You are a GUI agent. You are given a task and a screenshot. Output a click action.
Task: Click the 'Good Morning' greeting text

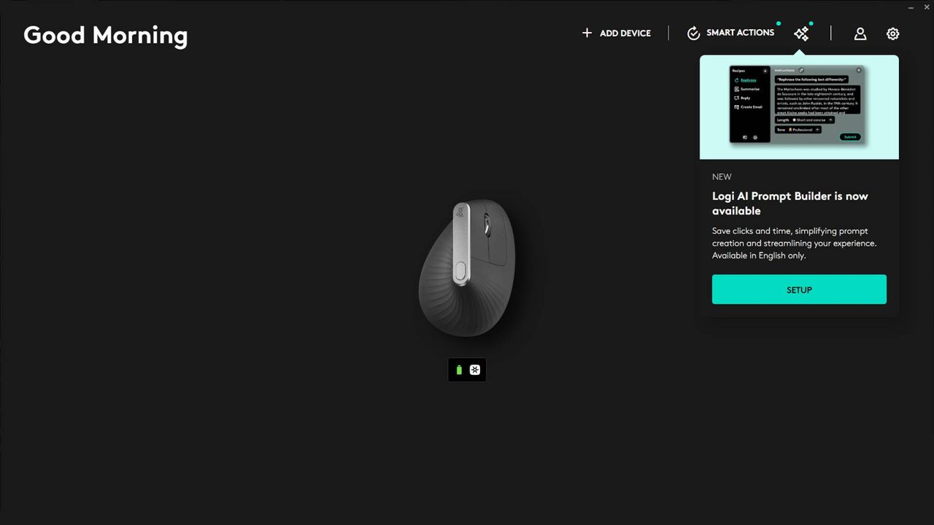106,35
